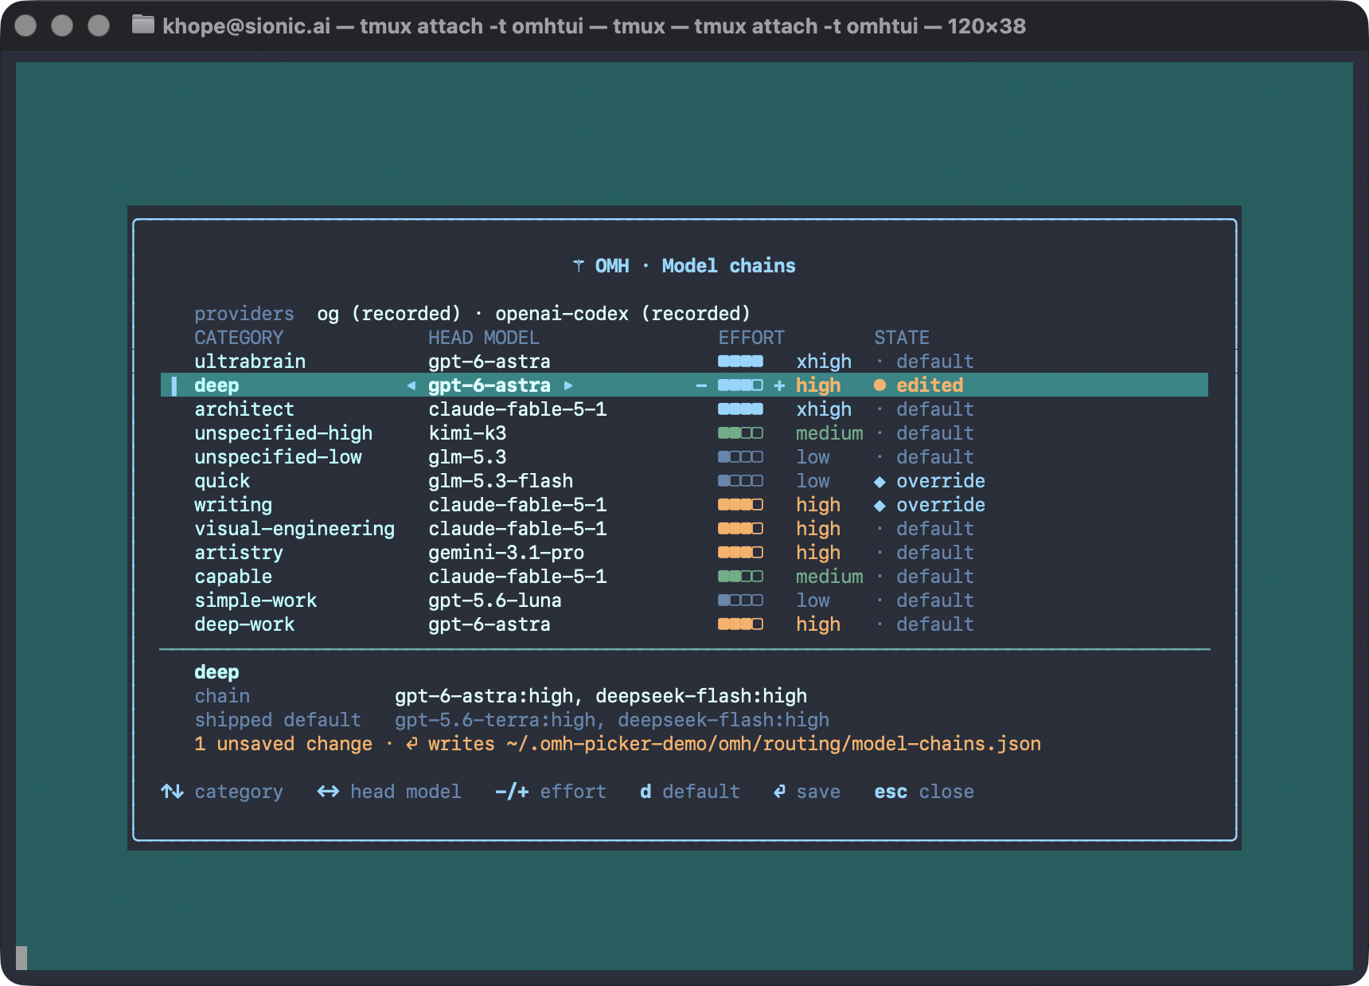Click the override diamond in quick row
Screen dimensions: 1369x986
pos(880,481)
